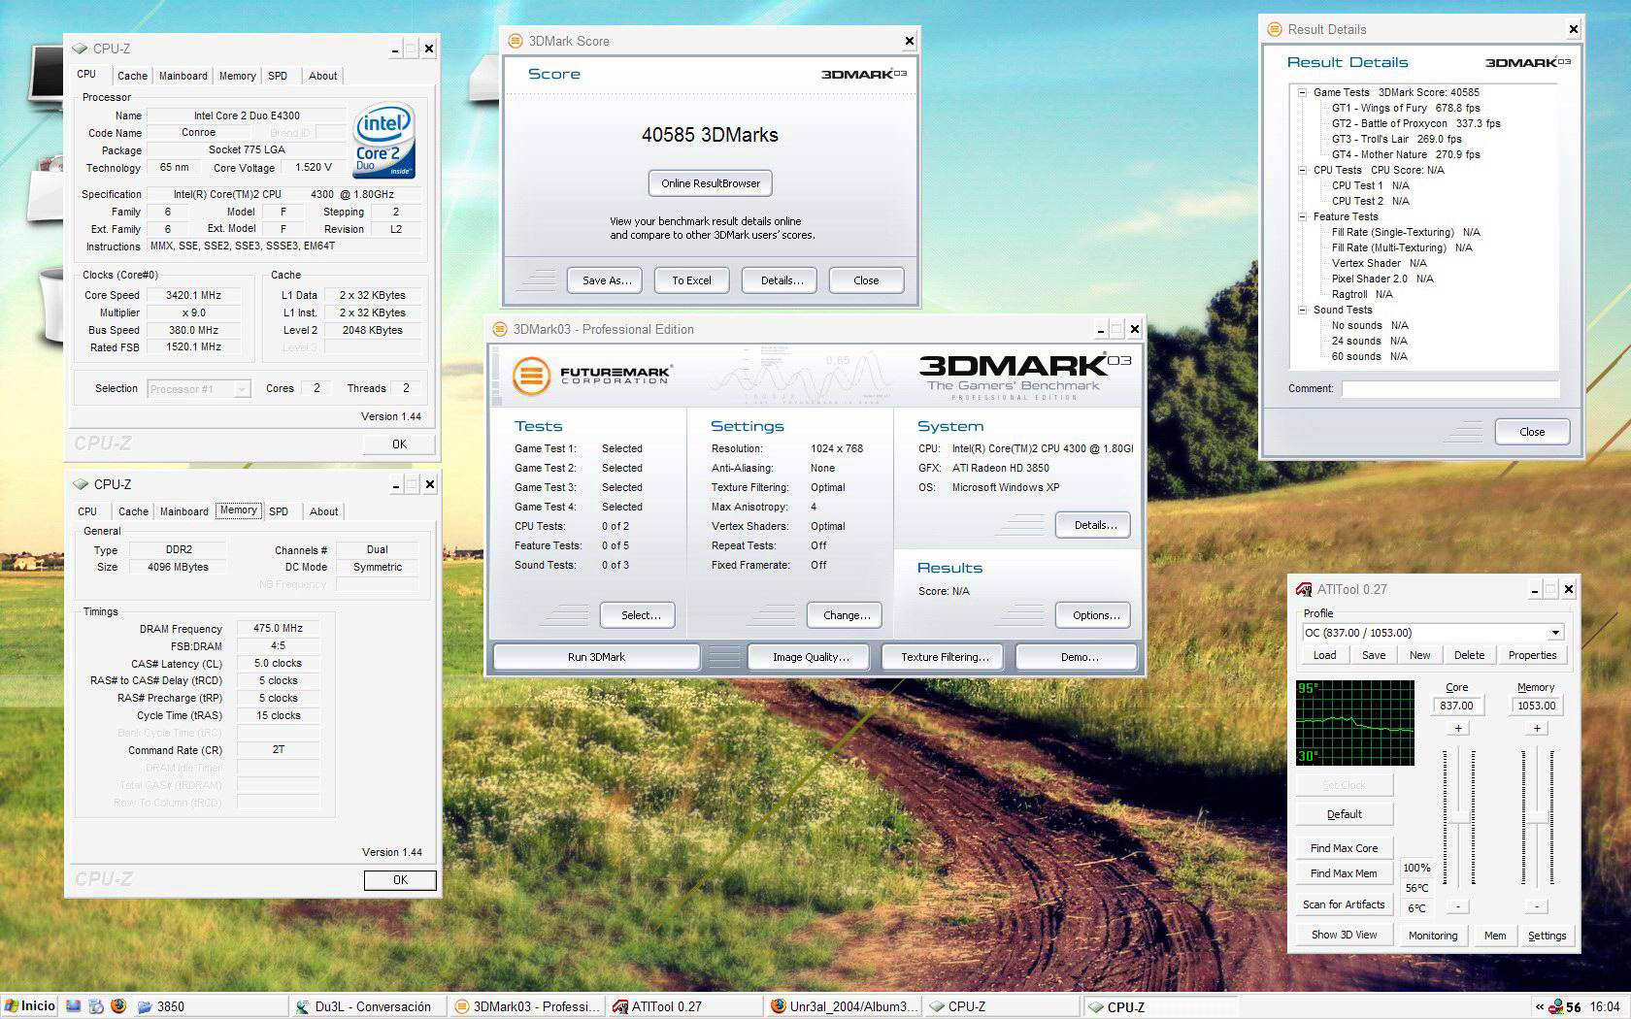
Task: Click the ATITool temperature graph
Action: pyautogui.click(x=1355, y=723)
